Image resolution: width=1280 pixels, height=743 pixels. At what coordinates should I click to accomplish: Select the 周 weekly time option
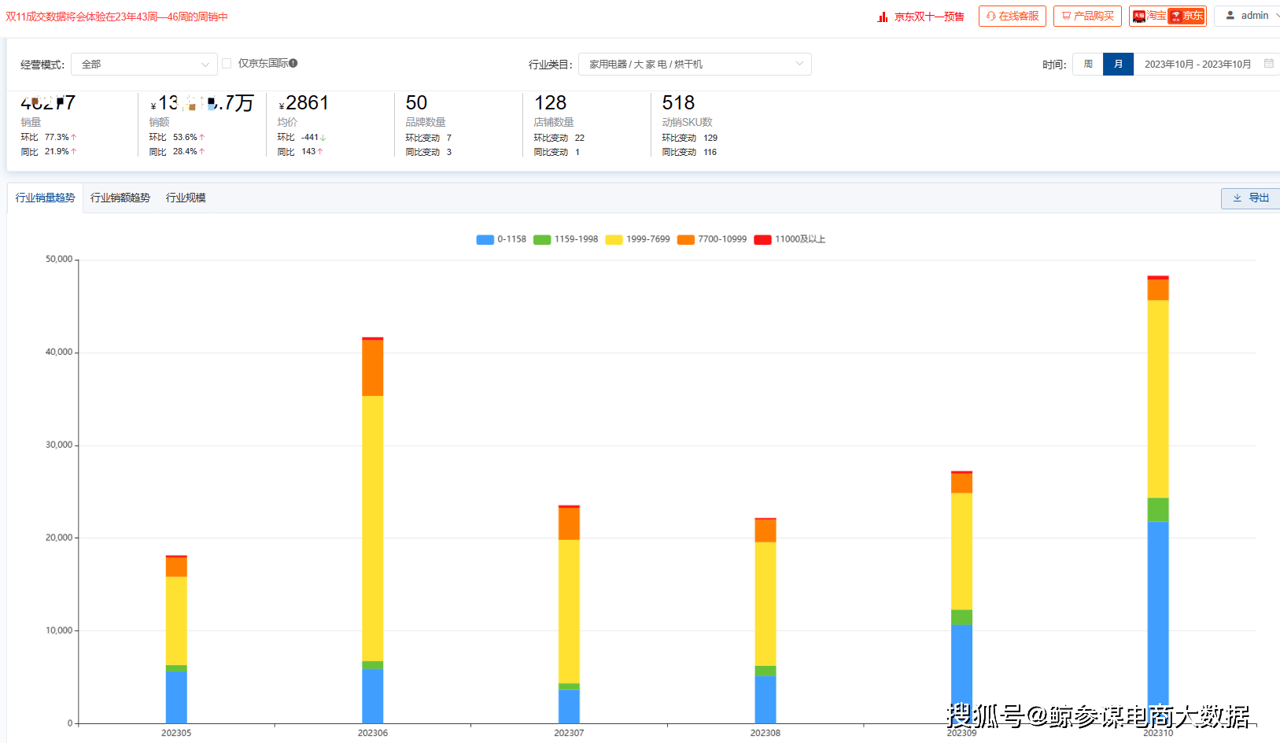tap(1088, 64)
